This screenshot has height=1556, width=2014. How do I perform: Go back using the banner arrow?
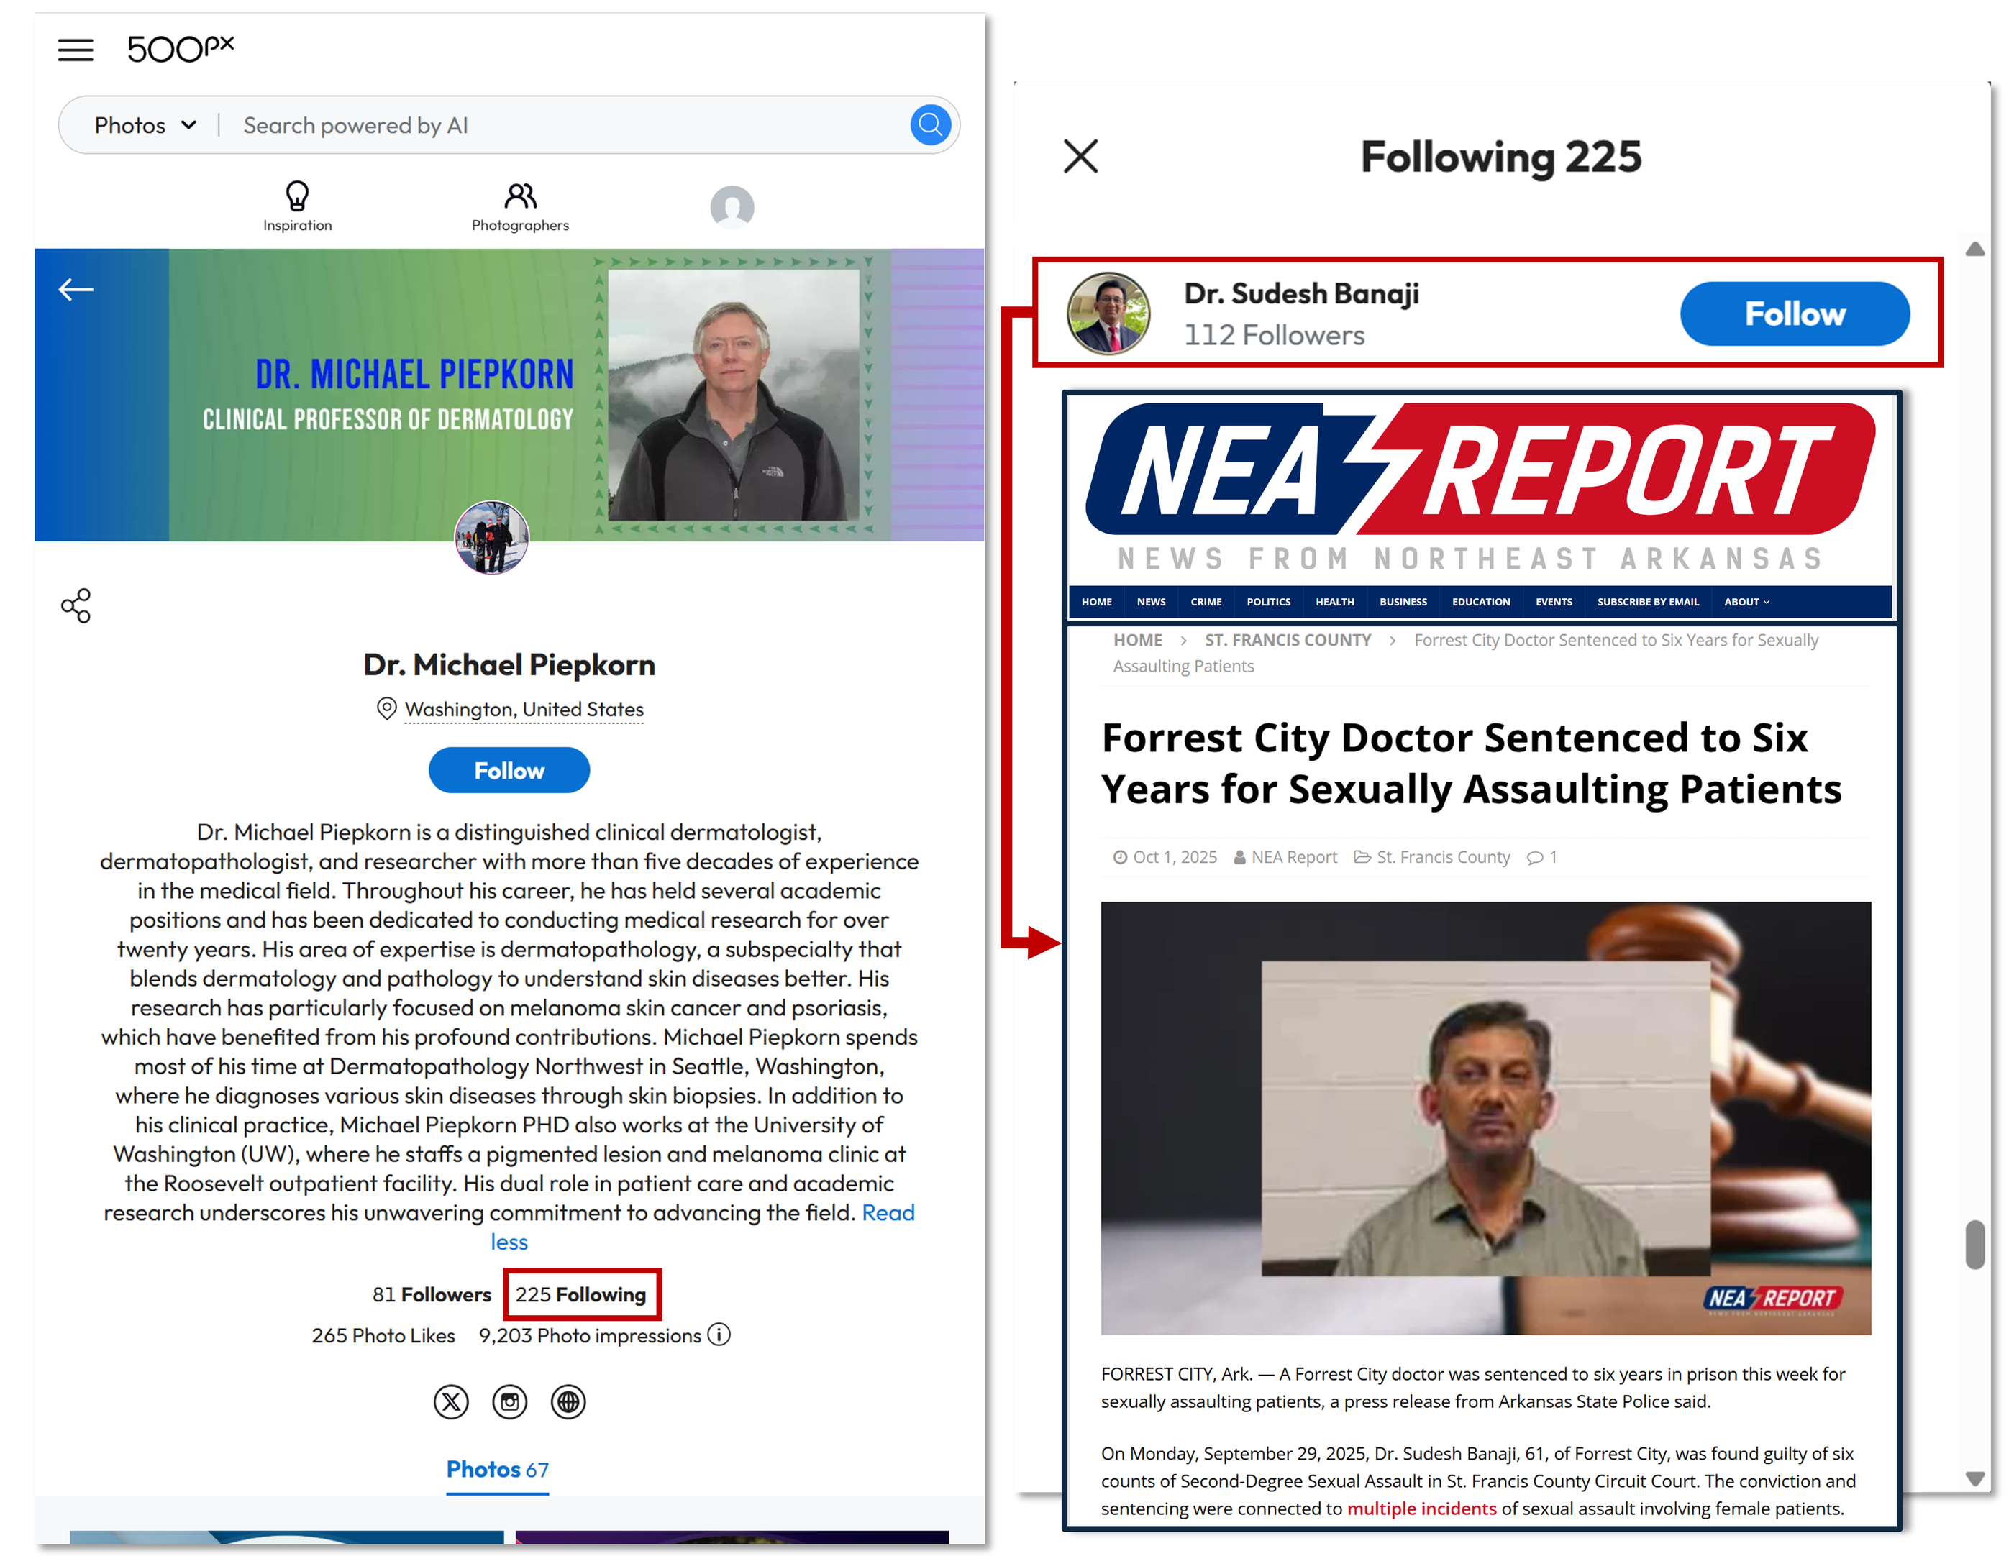coord(76,290)
